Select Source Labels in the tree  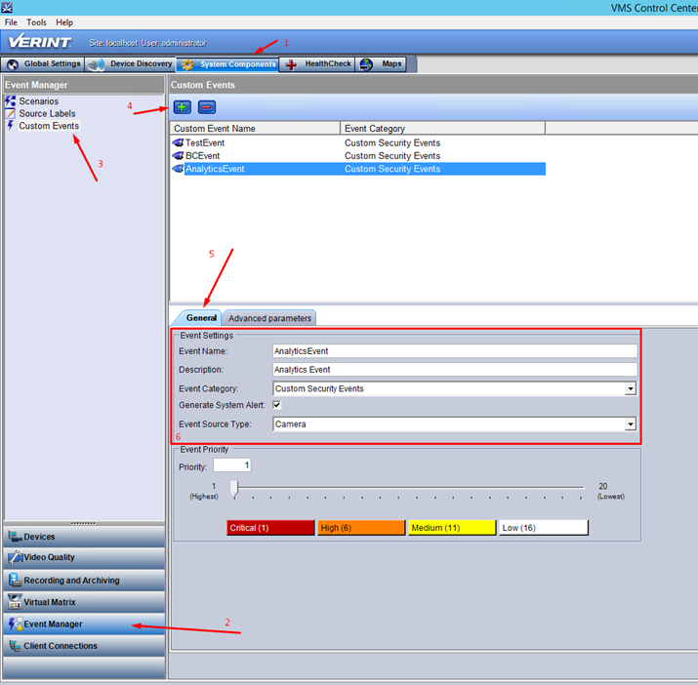click(47, 113)
